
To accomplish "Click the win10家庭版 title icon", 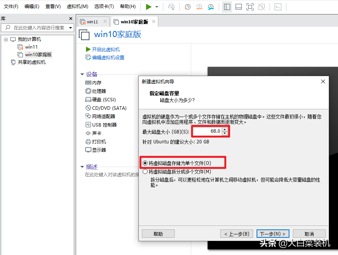I will (84, 35).
